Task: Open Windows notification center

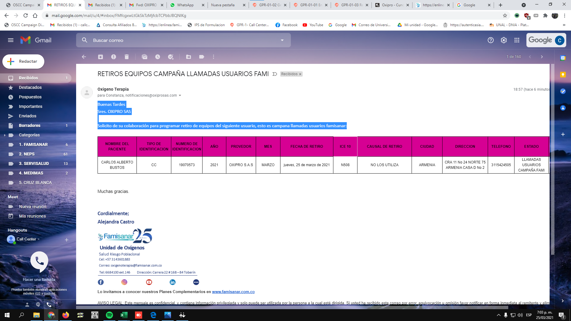Action: click(561, 315)
